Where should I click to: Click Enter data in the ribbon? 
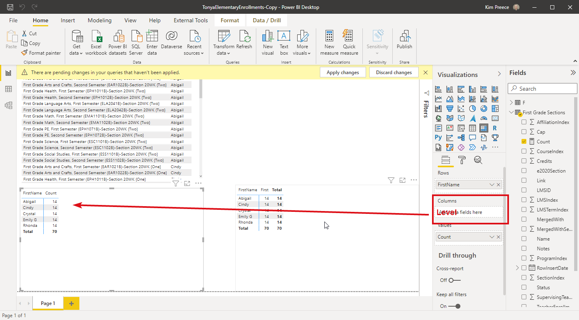pos(152,43)
